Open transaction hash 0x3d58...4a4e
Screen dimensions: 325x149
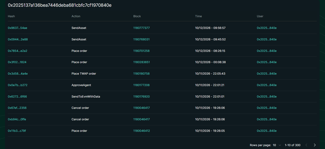pos(18,74)
